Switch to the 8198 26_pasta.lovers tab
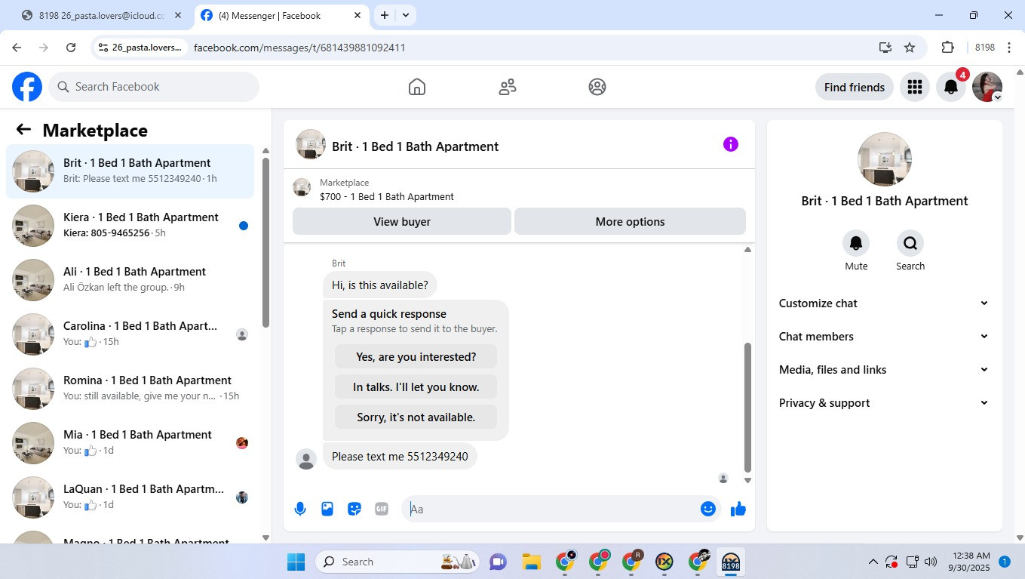1025x579 pixels. click(101, 15)
